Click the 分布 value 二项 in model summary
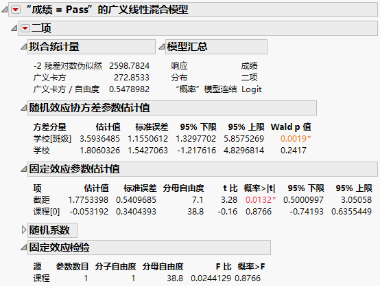 tap(250, 78)
